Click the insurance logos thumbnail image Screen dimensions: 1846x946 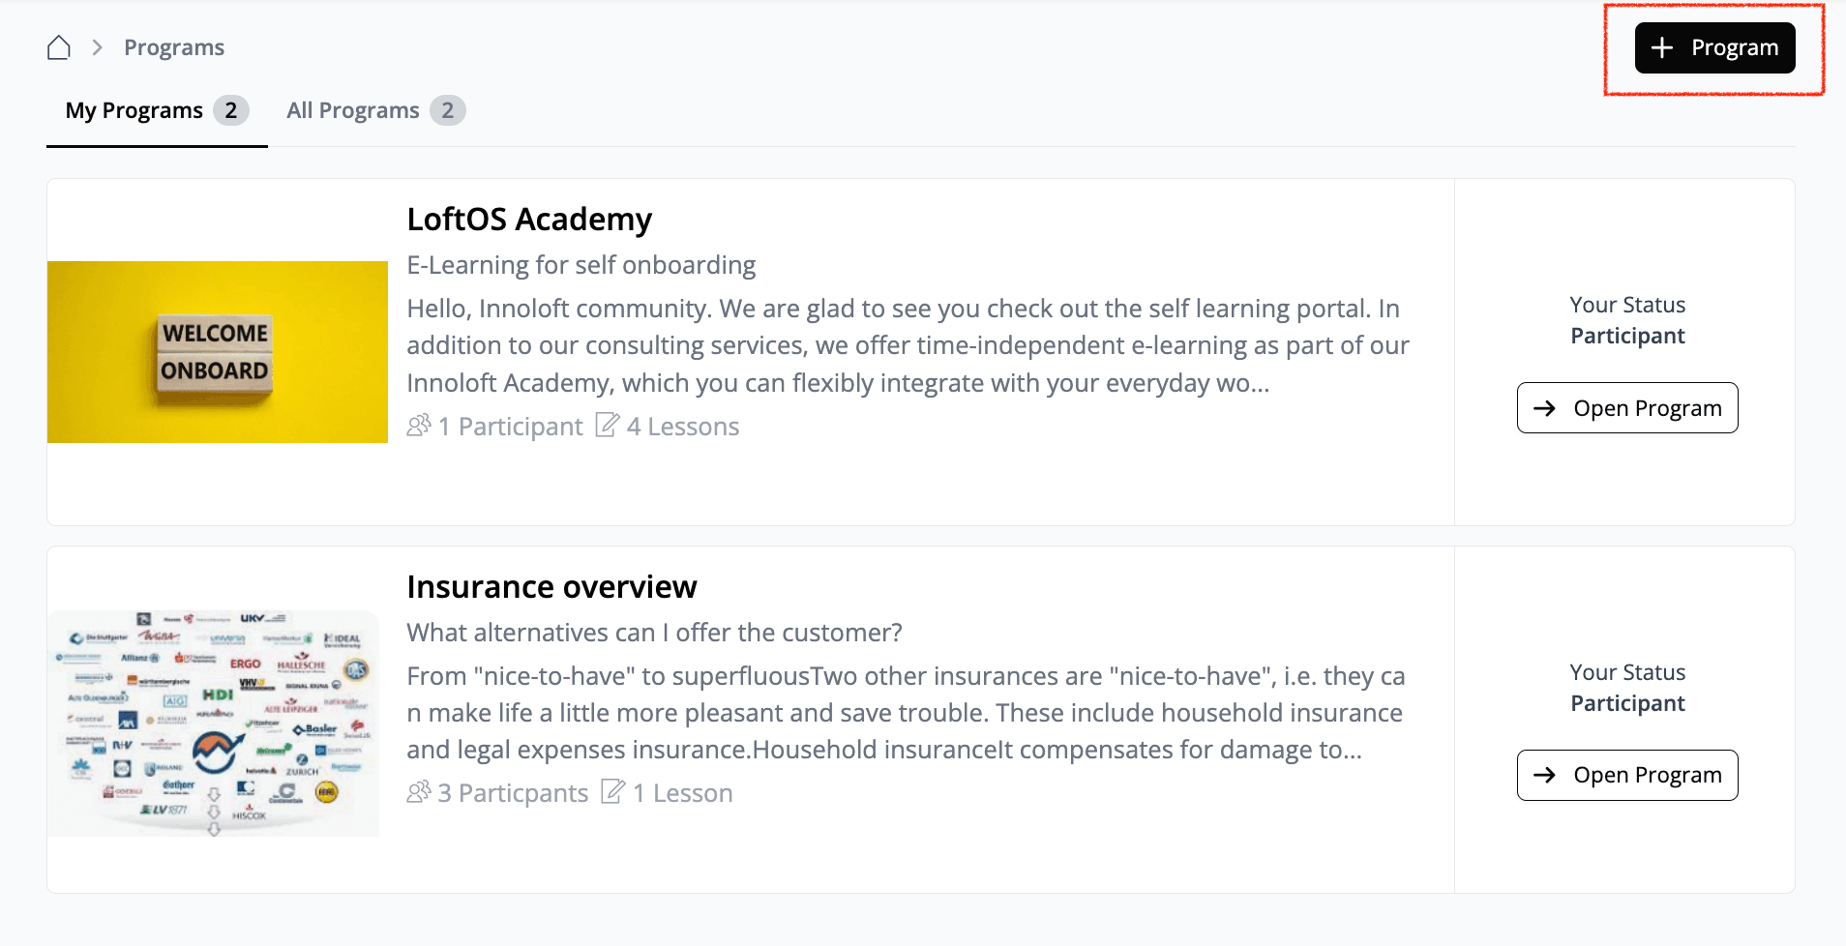(x=214, y=723)
